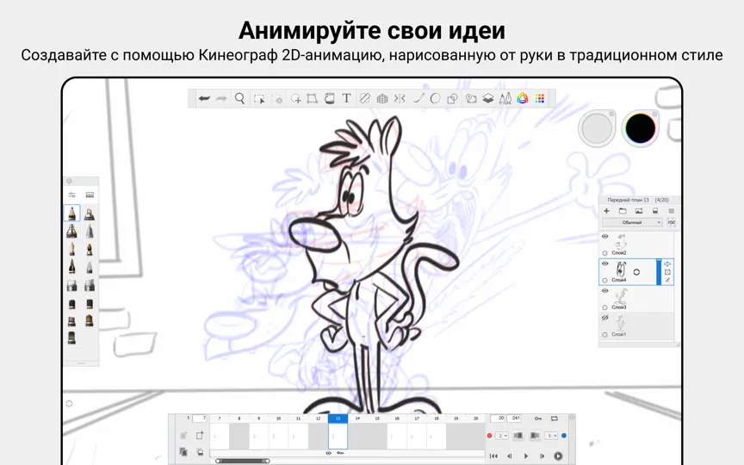Click the grey brush puck

click(597, 128)
